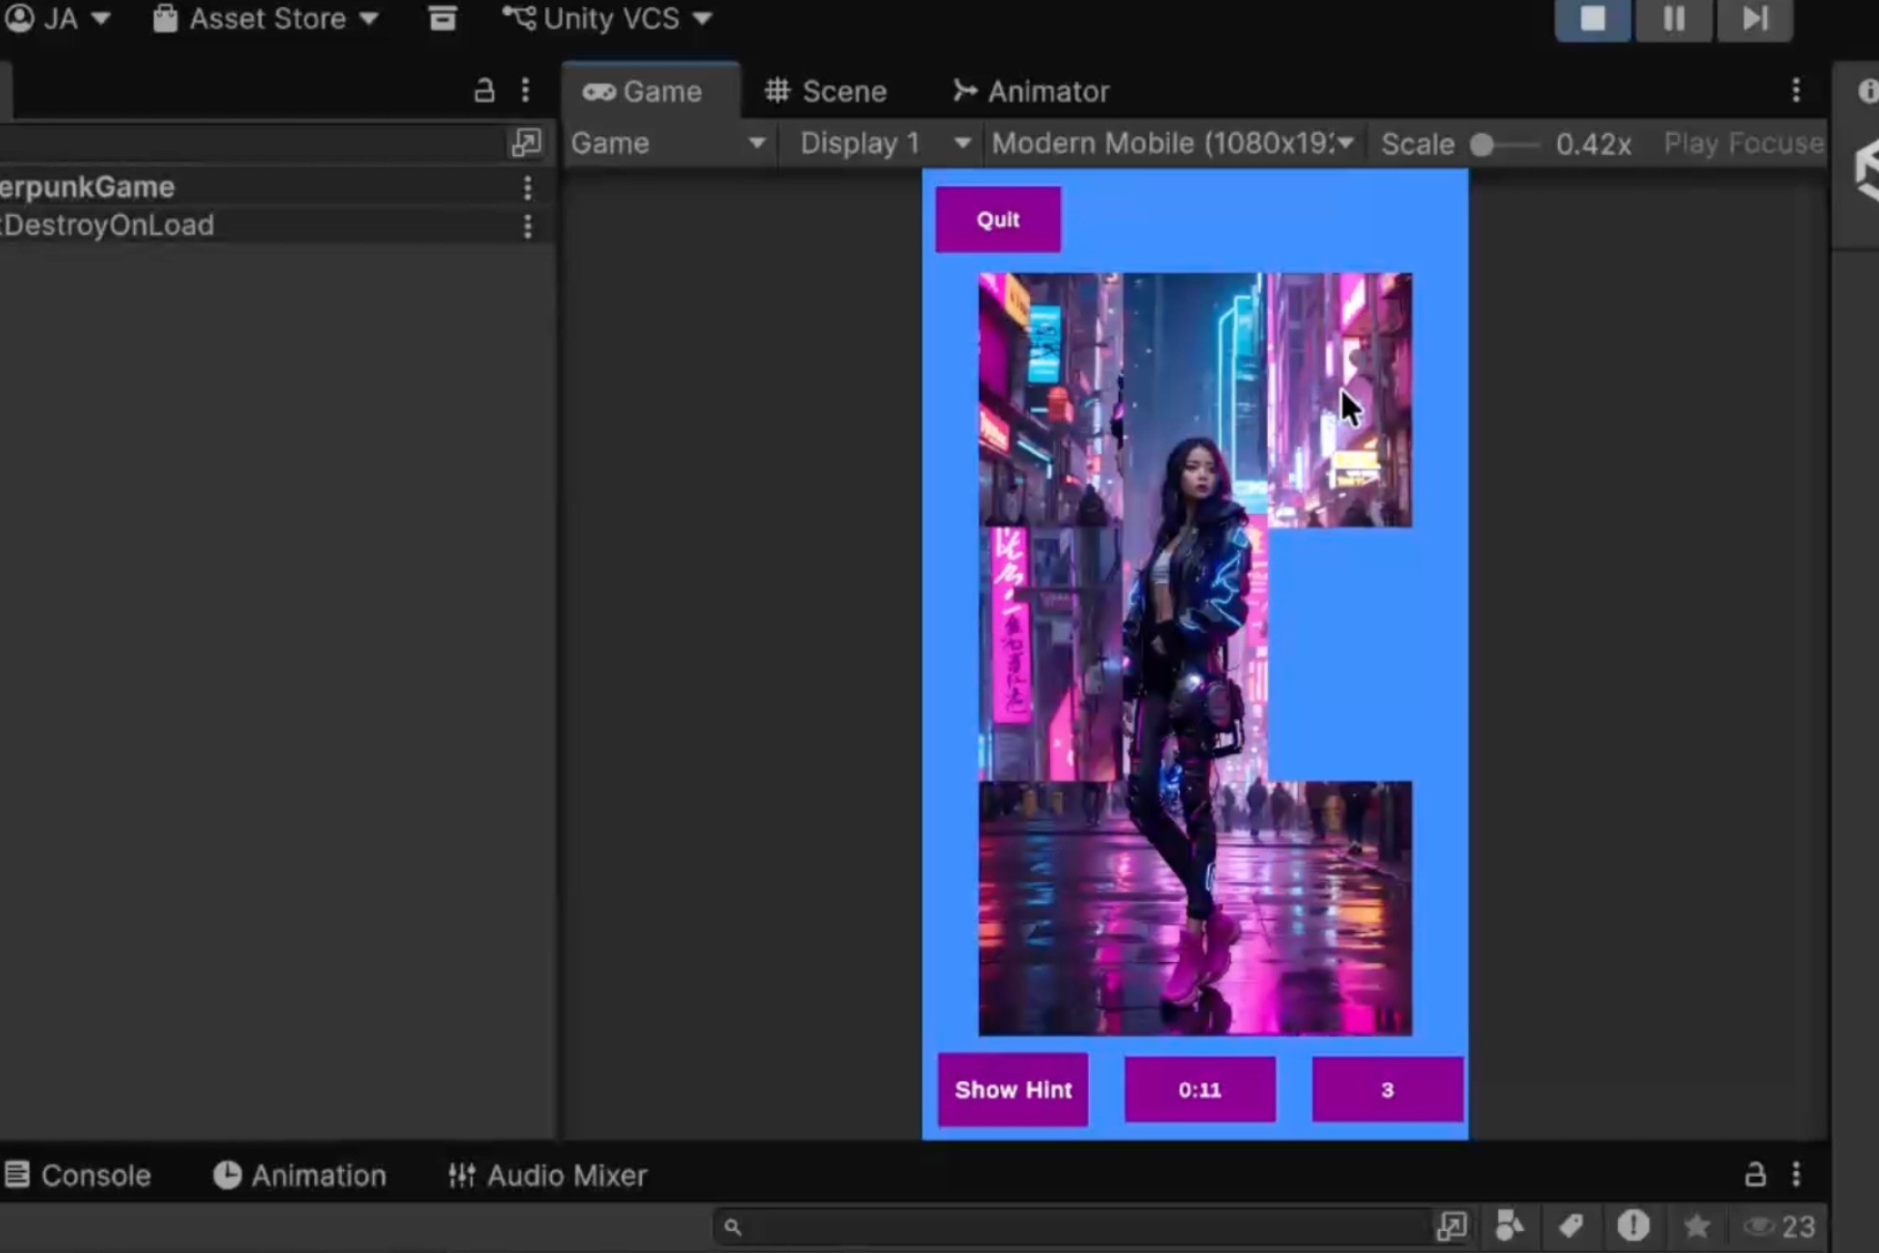
Task: Click the Quit button in the game
Action: (x=998, y=220)
